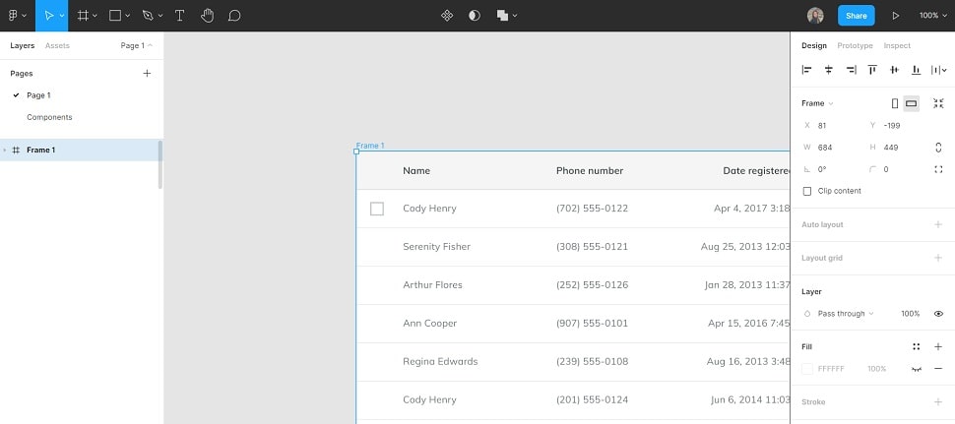Align horizontal centers
The image size is (955, 424).
point(828,70)
